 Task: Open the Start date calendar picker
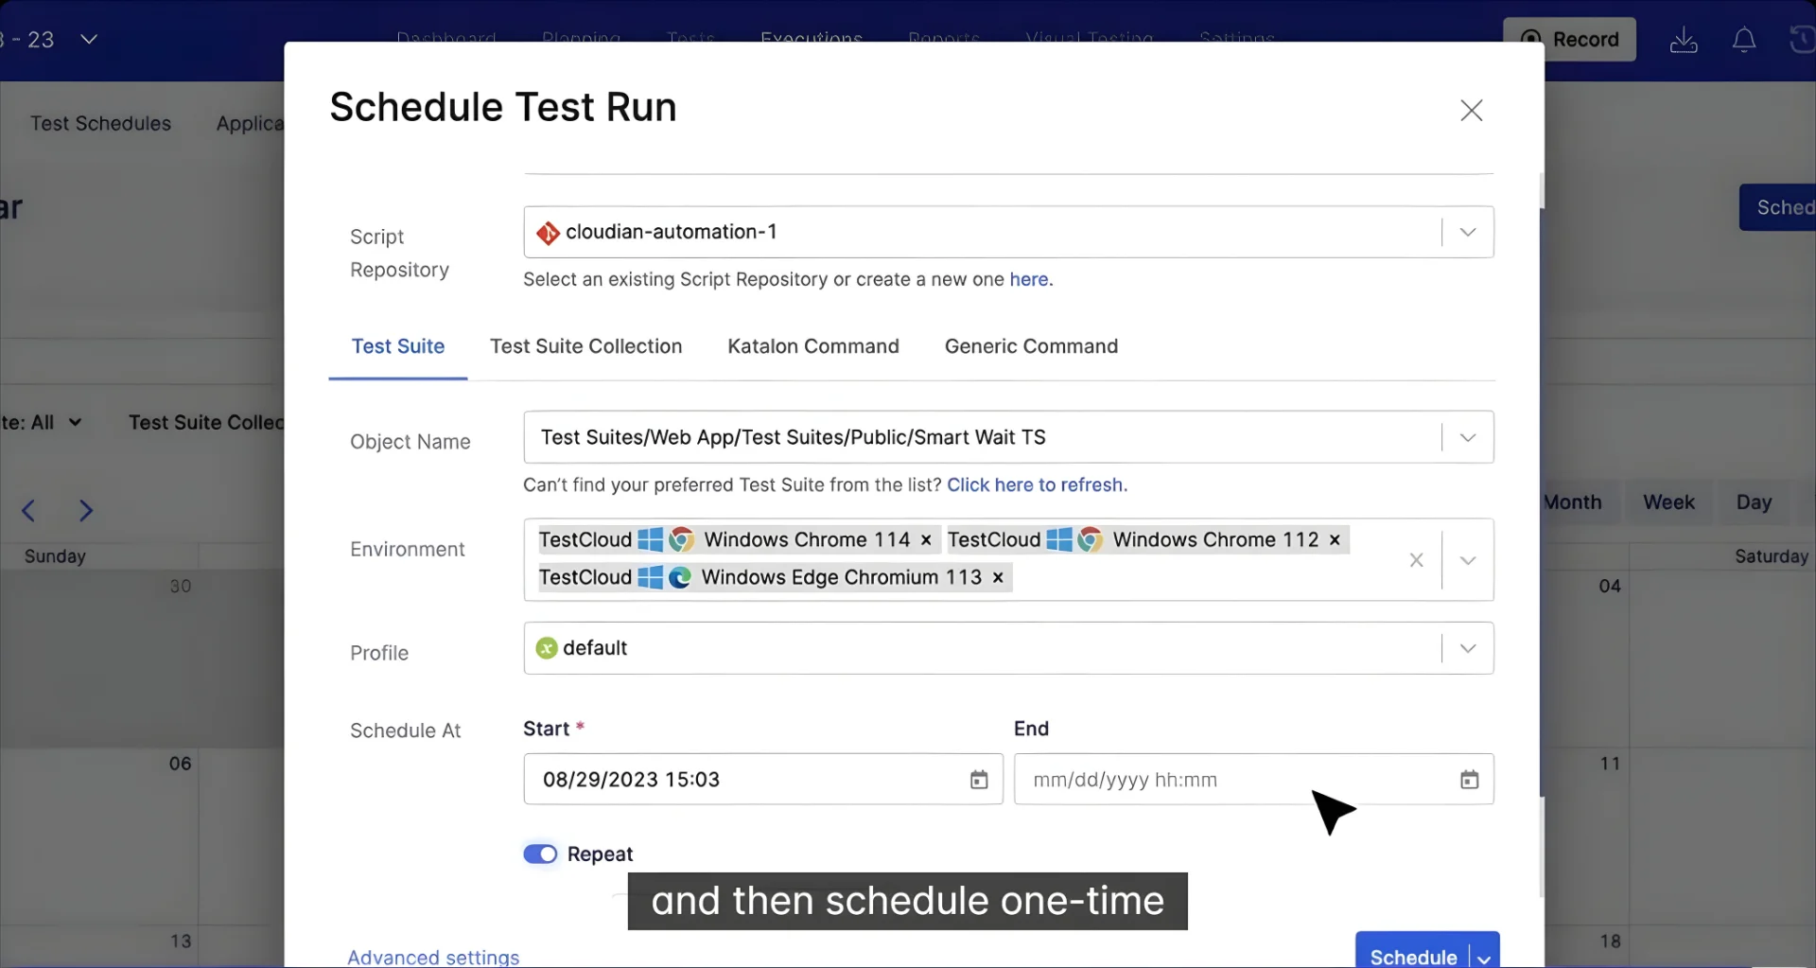(979, 780)
